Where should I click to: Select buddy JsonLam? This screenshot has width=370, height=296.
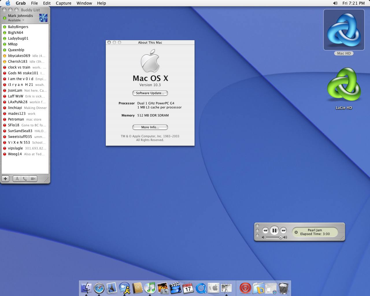tap(25, 90)
